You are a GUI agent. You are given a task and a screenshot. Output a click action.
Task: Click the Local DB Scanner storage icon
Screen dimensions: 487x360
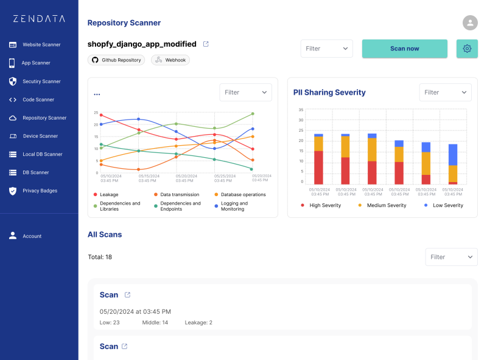(13, 154)
